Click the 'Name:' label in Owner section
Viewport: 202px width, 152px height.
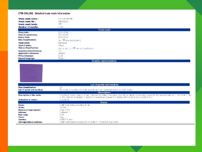tap(21, 105)
